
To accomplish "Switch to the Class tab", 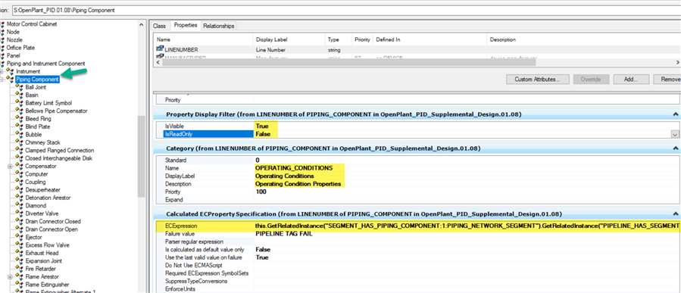I will pos(159,26).
